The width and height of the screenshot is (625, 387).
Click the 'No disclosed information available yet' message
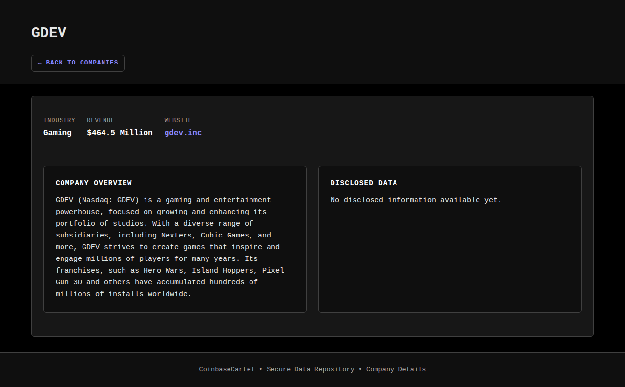click(416, 200)
